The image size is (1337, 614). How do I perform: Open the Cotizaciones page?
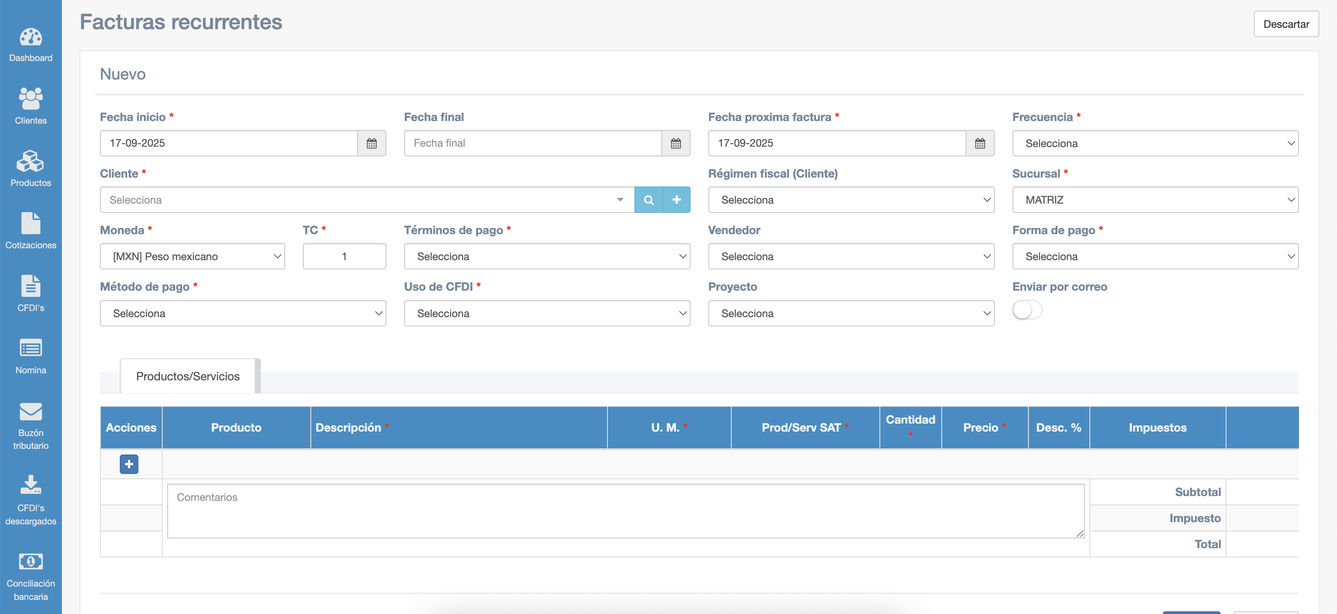[x=31, y=231]
